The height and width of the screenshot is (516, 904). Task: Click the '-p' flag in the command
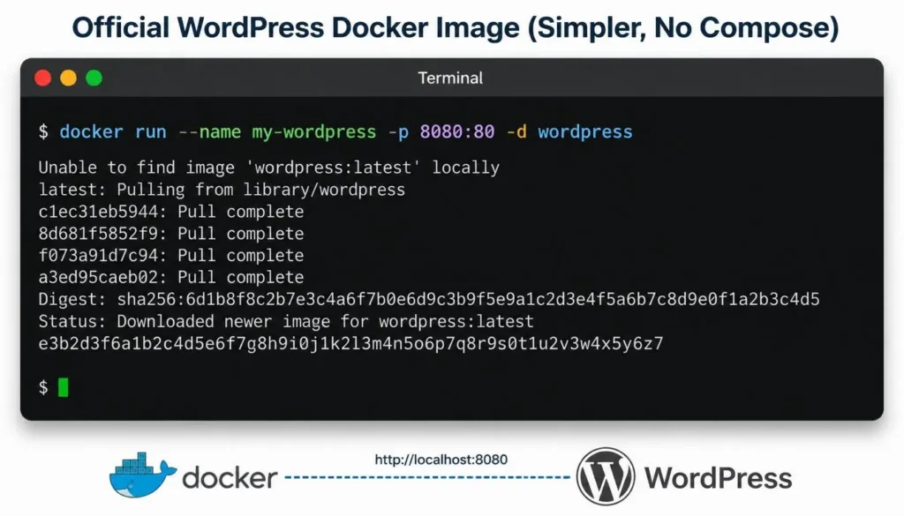398,132
